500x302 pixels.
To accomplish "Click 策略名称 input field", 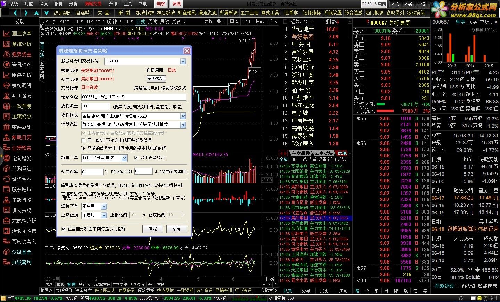I will [134, 97].
